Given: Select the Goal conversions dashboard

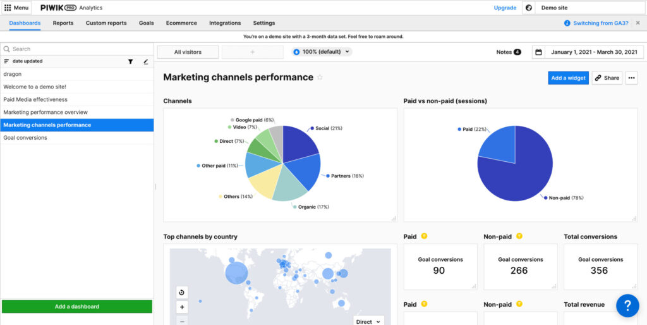Looking at the screenshot, I should pyautogui.click(x=25, y=137).
